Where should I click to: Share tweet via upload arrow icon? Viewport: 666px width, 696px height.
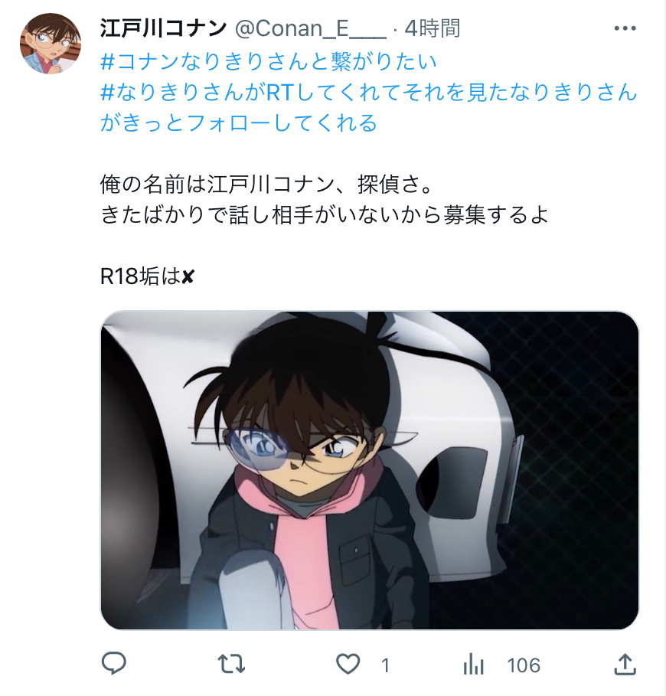[625, 664]
